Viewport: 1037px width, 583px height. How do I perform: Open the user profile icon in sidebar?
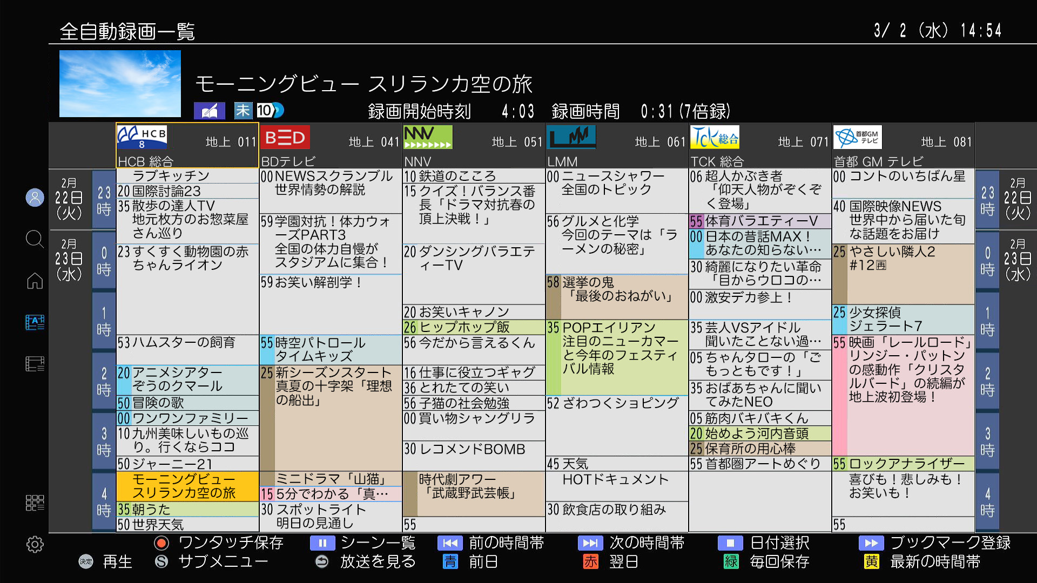[35, 198]
